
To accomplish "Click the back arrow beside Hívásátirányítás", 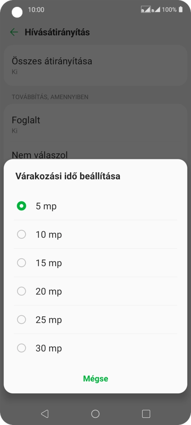I will 14,32.
